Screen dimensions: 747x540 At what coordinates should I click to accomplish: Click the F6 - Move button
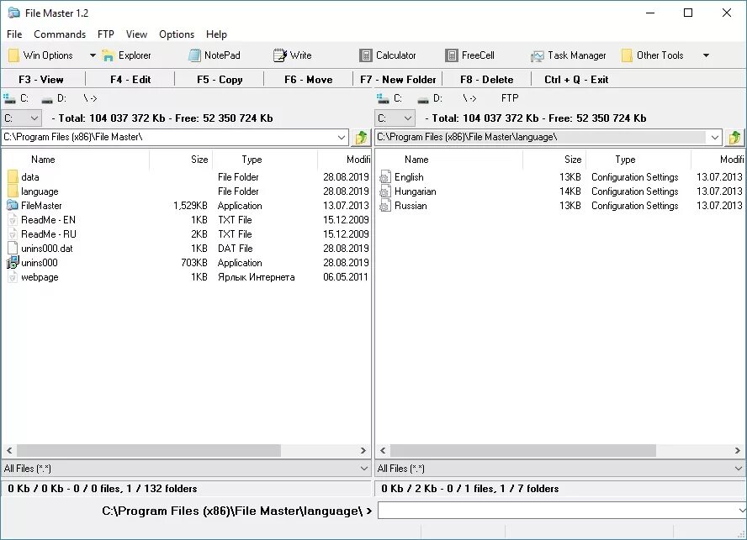(x=308, y=80)
